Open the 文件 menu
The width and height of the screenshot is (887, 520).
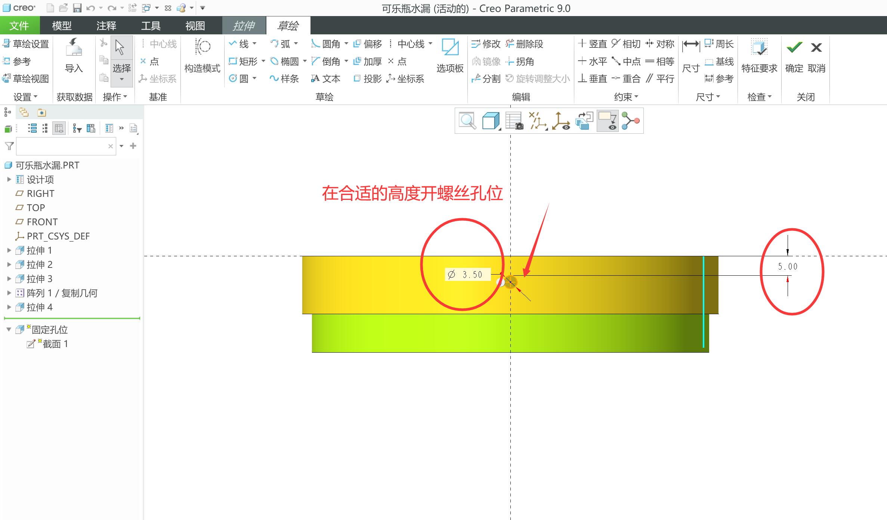click(19, 25)
